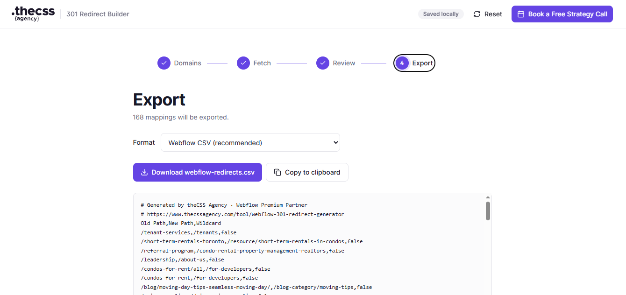Viewport: 626px width, 295px height.
Task: Click the step 4 Export circle
Action: (x=402, y=63)
